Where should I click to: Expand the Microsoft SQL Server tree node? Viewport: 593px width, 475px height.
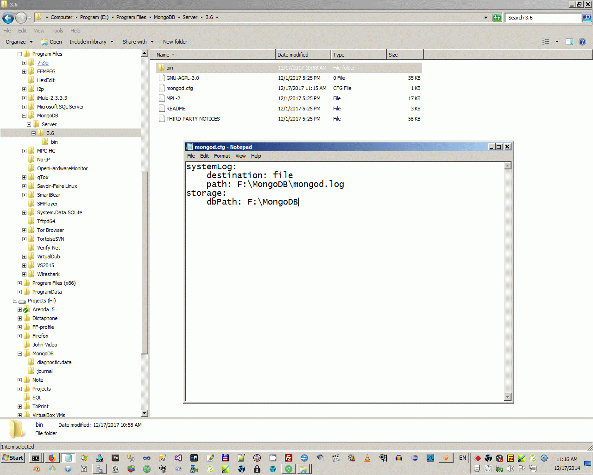click(x=24, y=107)
